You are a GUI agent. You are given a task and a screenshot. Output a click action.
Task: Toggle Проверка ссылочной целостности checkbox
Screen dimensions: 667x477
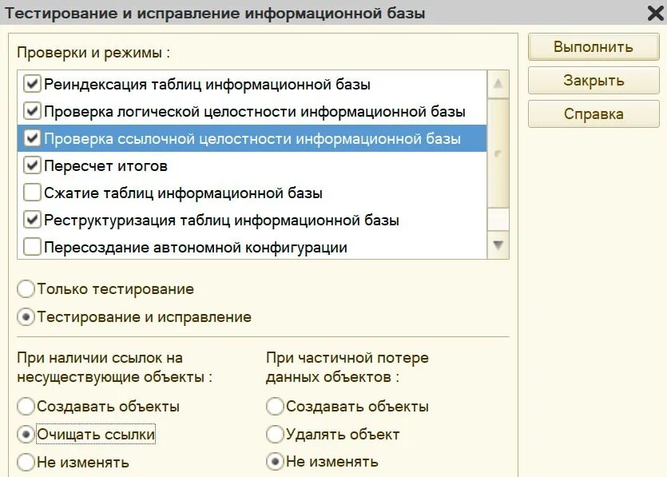coord(32,138)
